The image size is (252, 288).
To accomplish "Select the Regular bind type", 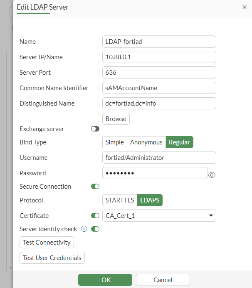I will point(179,142).
